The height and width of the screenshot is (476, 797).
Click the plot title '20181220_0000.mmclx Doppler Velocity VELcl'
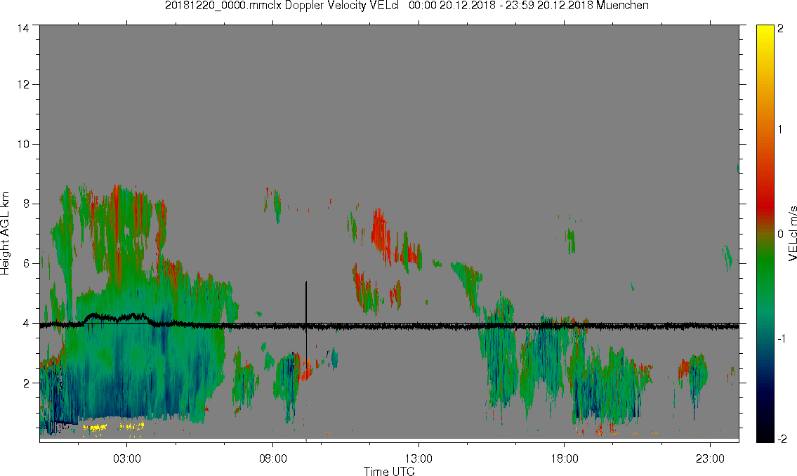(282, 6)
